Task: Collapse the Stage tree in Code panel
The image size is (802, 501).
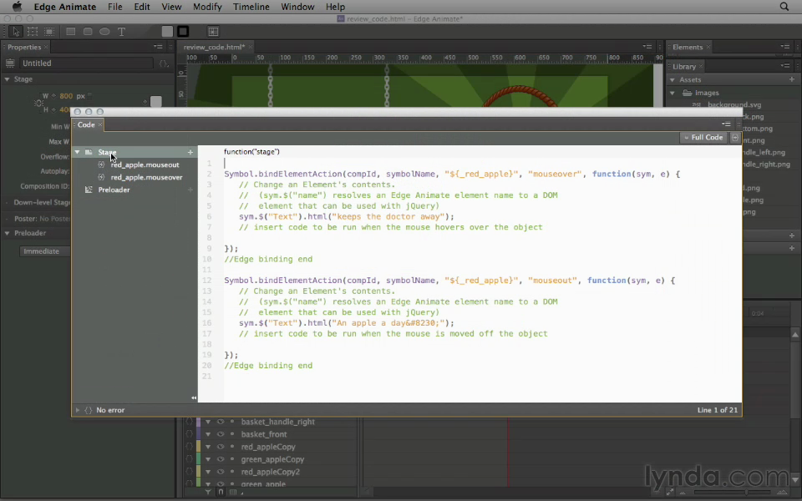Action: pyautogui.click(x=77, y=152)
